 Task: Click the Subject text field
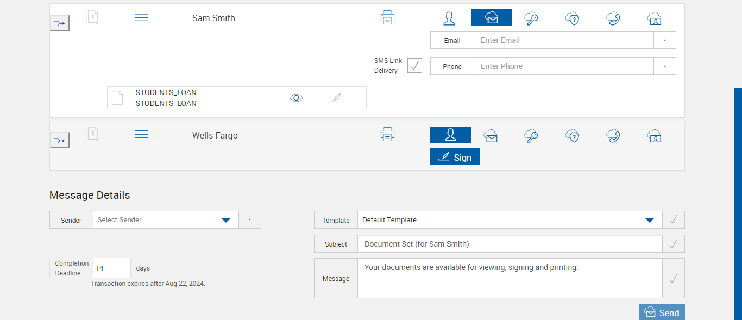tap(510, 244)
